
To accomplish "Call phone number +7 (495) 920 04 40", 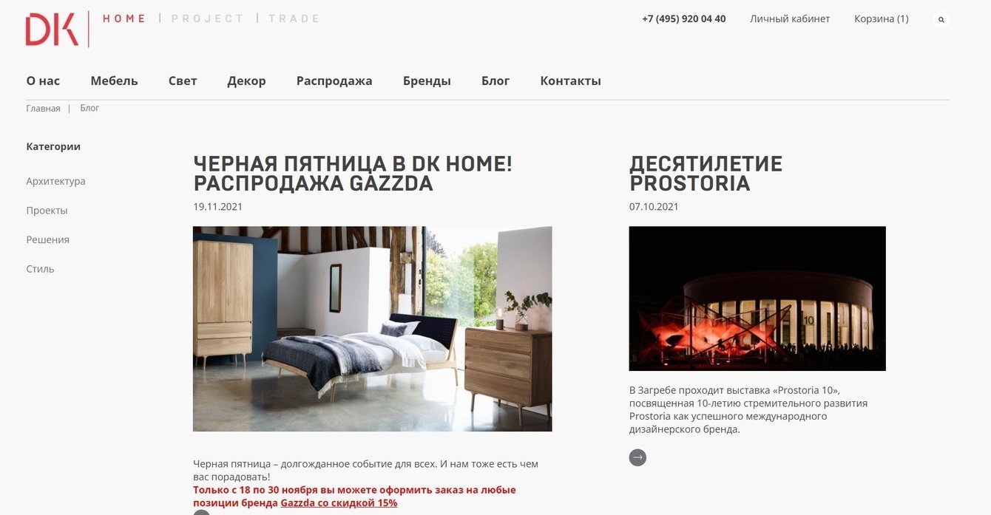I will click(x=684, y=18).
